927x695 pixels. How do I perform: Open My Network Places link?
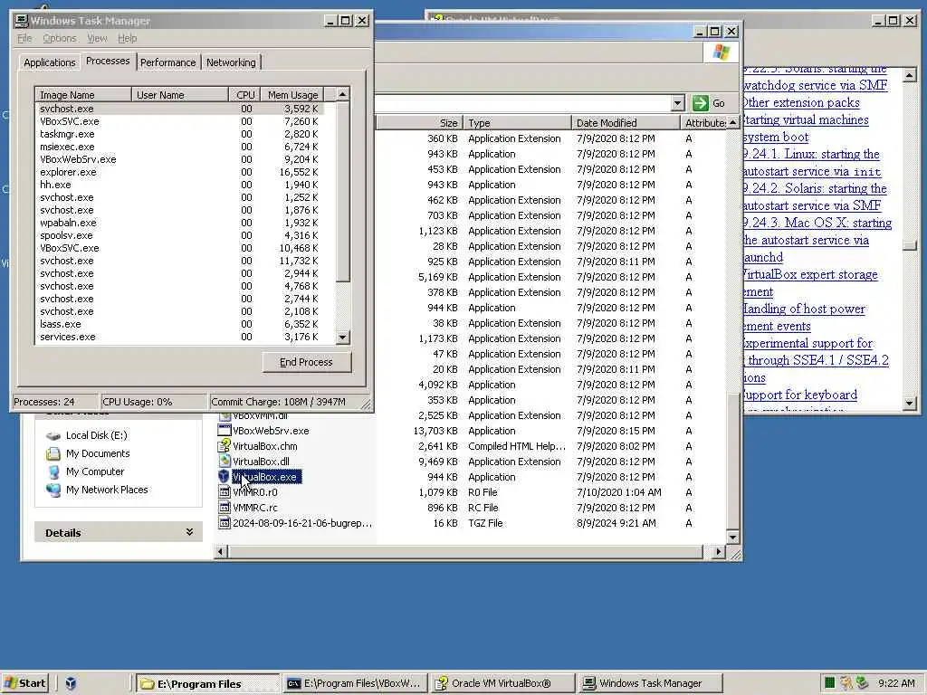107,490
